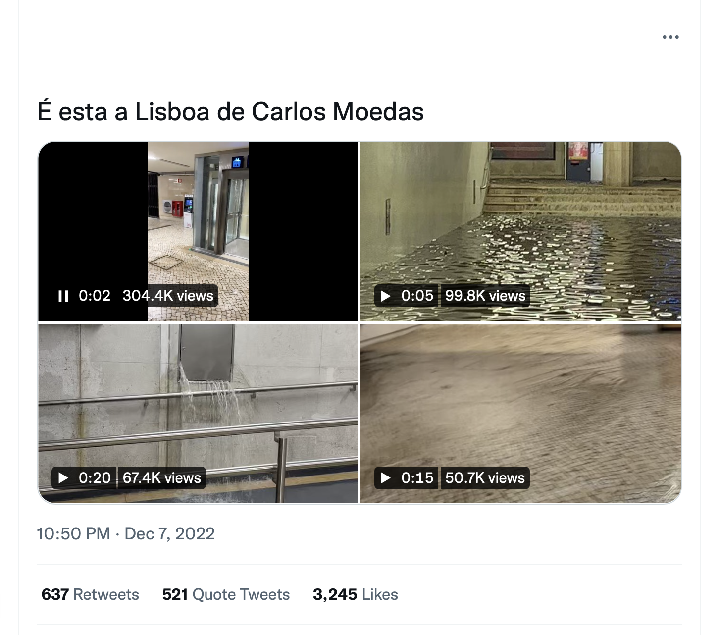
Task: Click the 99.8K views label
Action: pos(485,296)
